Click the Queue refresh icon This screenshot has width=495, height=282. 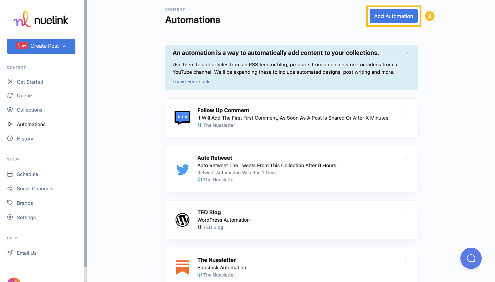[10, 96]
